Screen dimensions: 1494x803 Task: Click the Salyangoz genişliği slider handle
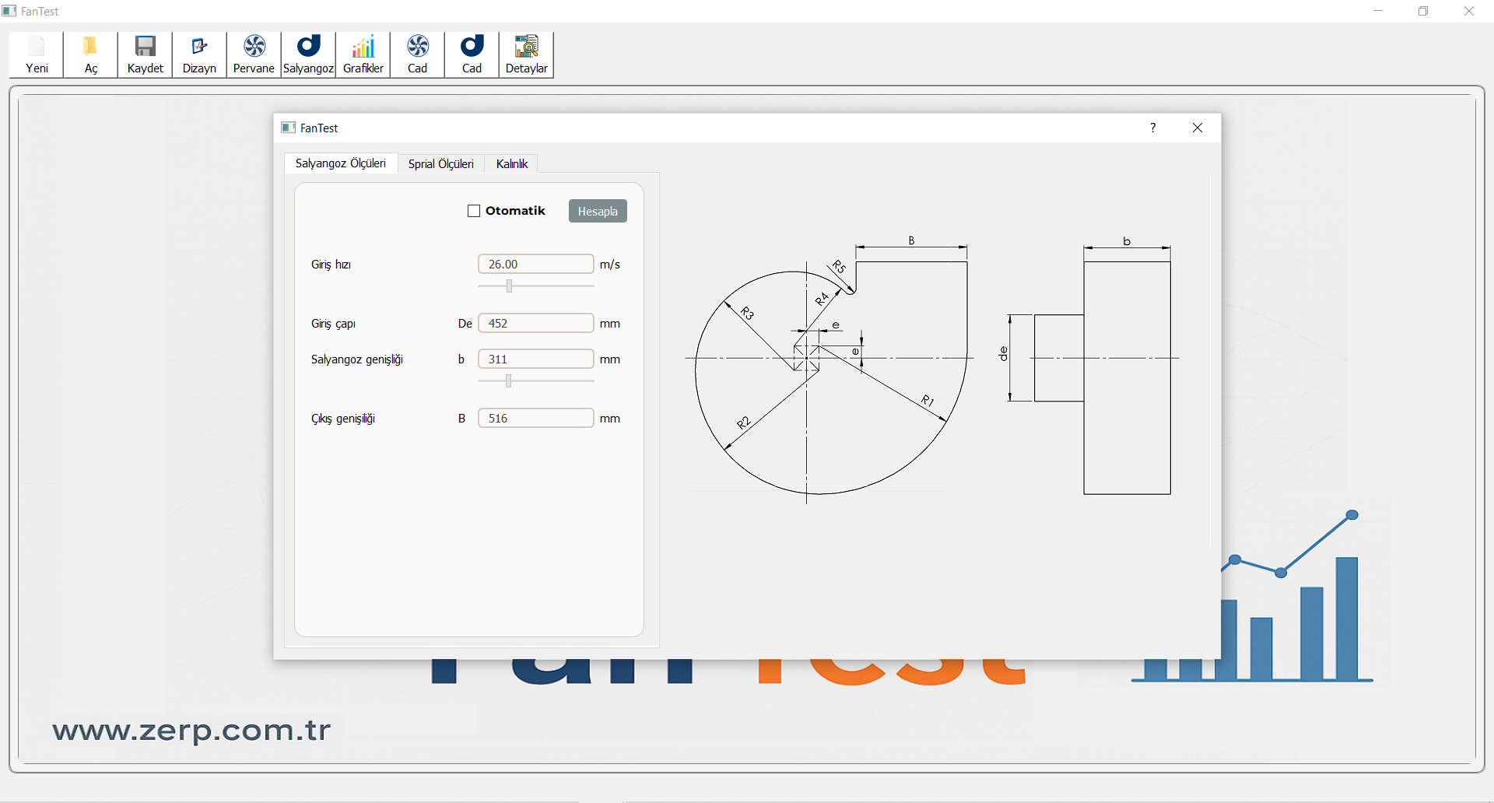pyautogui.click(x=508, y=381)
